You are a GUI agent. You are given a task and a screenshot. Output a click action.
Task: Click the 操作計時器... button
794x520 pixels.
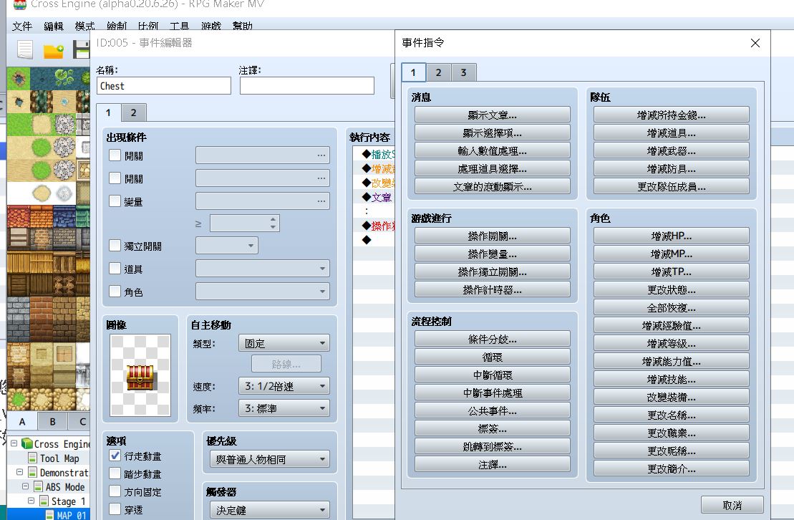pyautogui.click(x=492, y=290)
